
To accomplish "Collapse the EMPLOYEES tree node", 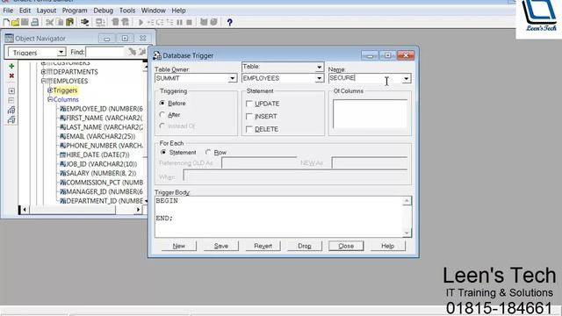I will (43, 81).
